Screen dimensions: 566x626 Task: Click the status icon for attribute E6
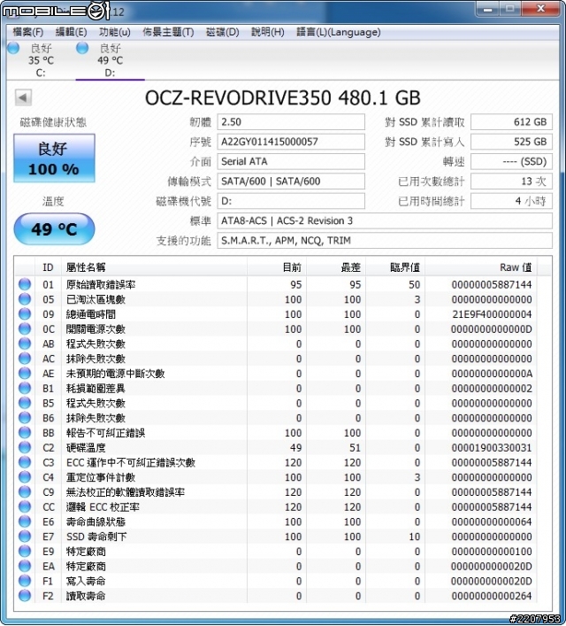click(x=25, y=522)
